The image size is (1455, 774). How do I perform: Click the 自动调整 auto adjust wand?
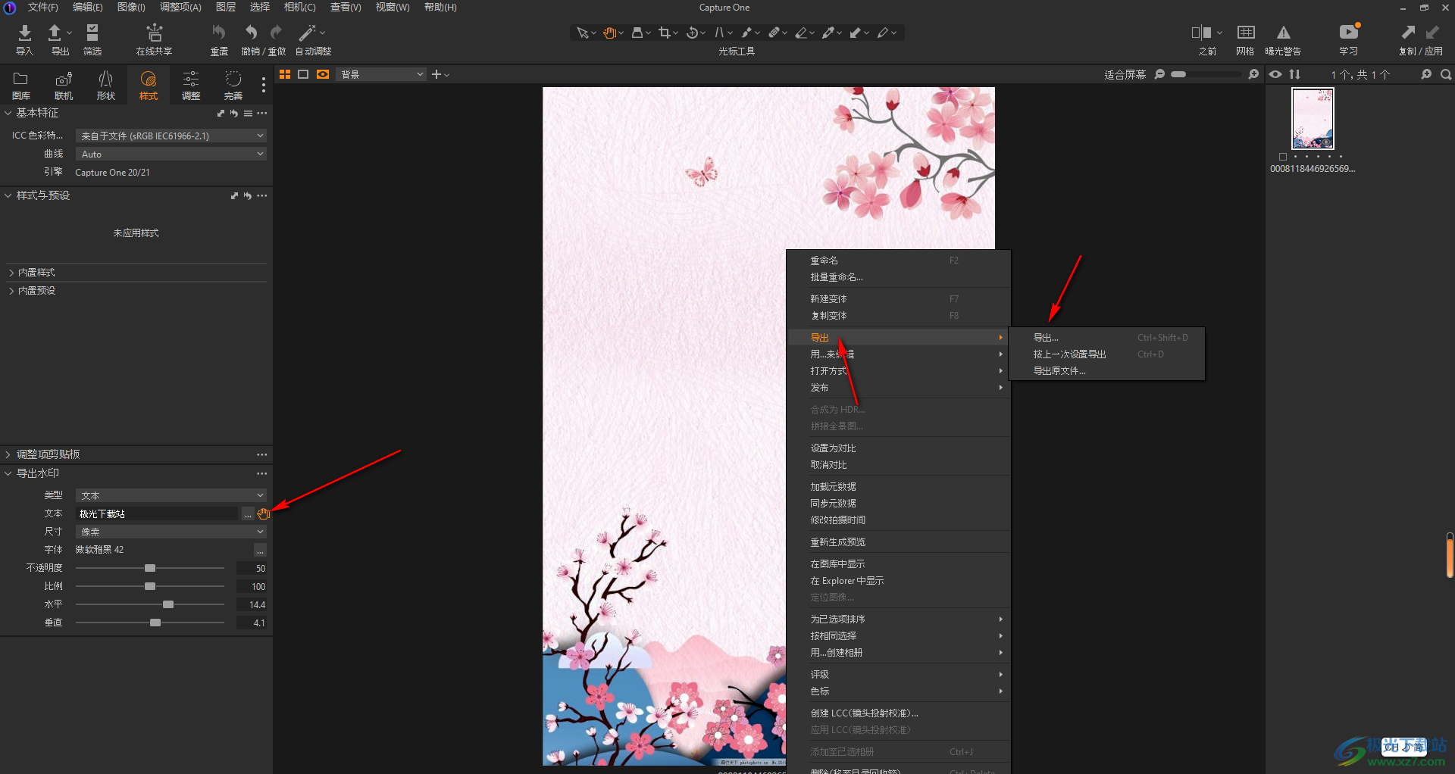coord(308,33)
